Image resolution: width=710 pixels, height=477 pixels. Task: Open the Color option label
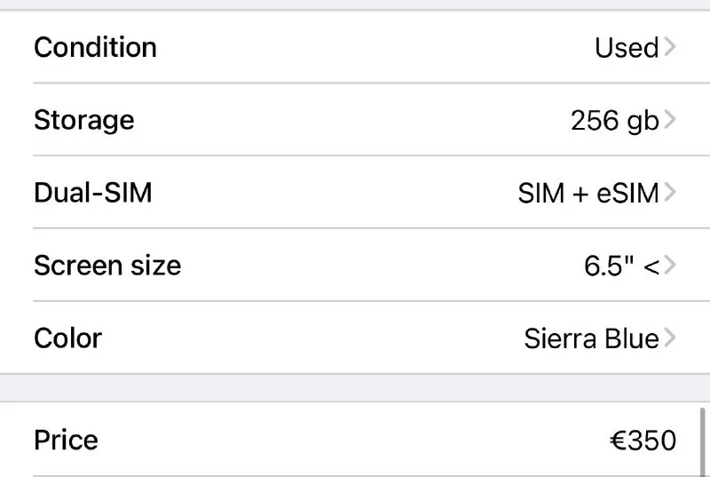tap(67, 338)
